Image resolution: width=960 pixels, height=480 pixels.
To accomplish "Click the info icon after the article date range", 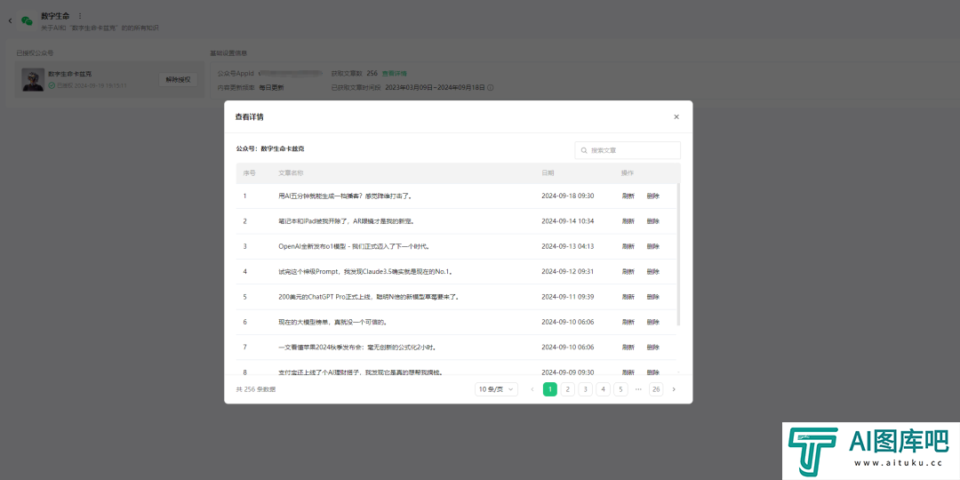I will 491,87.
